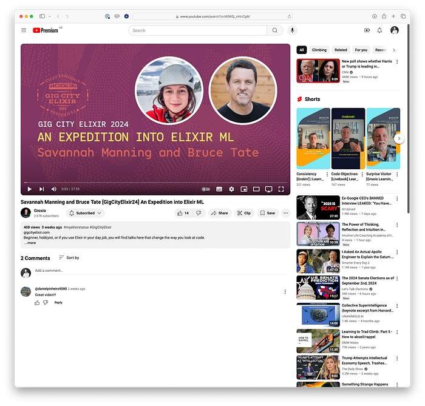Open options for Ex-Google CEO video
The image size is (425, 406).
397,199
